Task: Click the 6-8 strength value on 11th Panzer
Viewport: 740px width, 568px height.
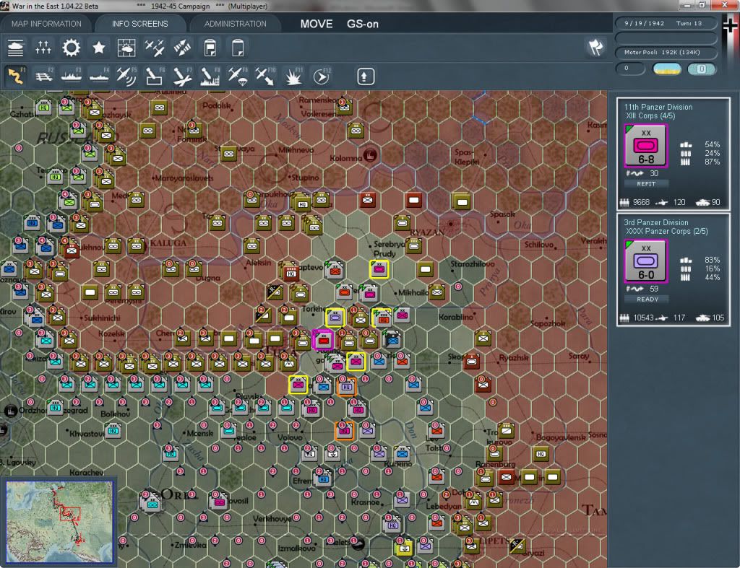Action: [x=646, y=160]
